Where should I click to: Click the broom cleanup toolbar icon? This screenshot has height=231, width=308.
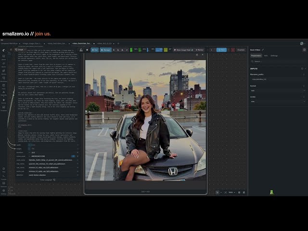(x=81, y=50)
